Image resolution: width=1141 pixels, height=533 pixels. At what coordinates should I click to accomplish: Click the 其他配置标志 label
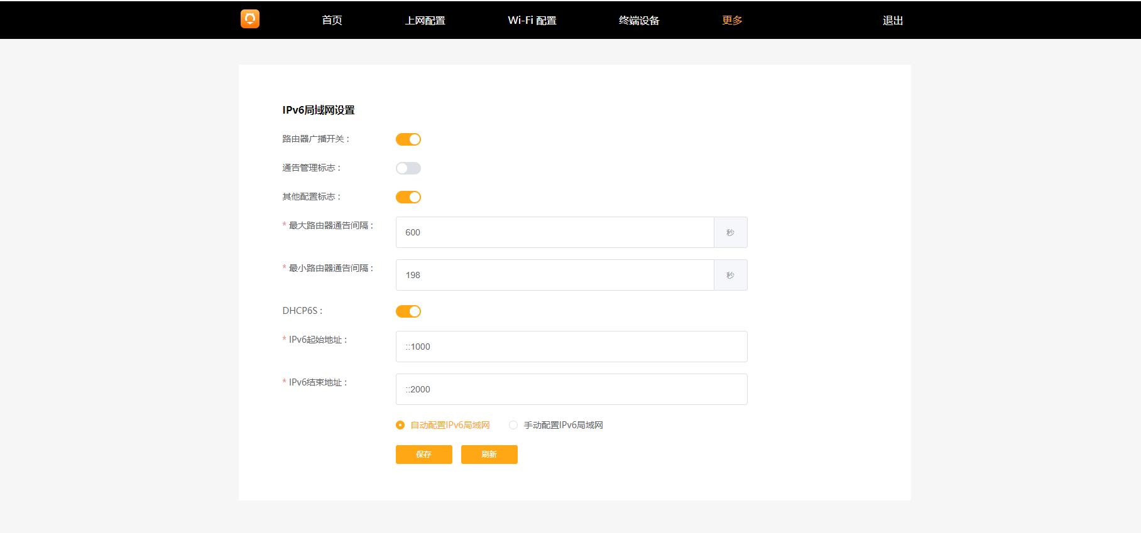(312, 197)
